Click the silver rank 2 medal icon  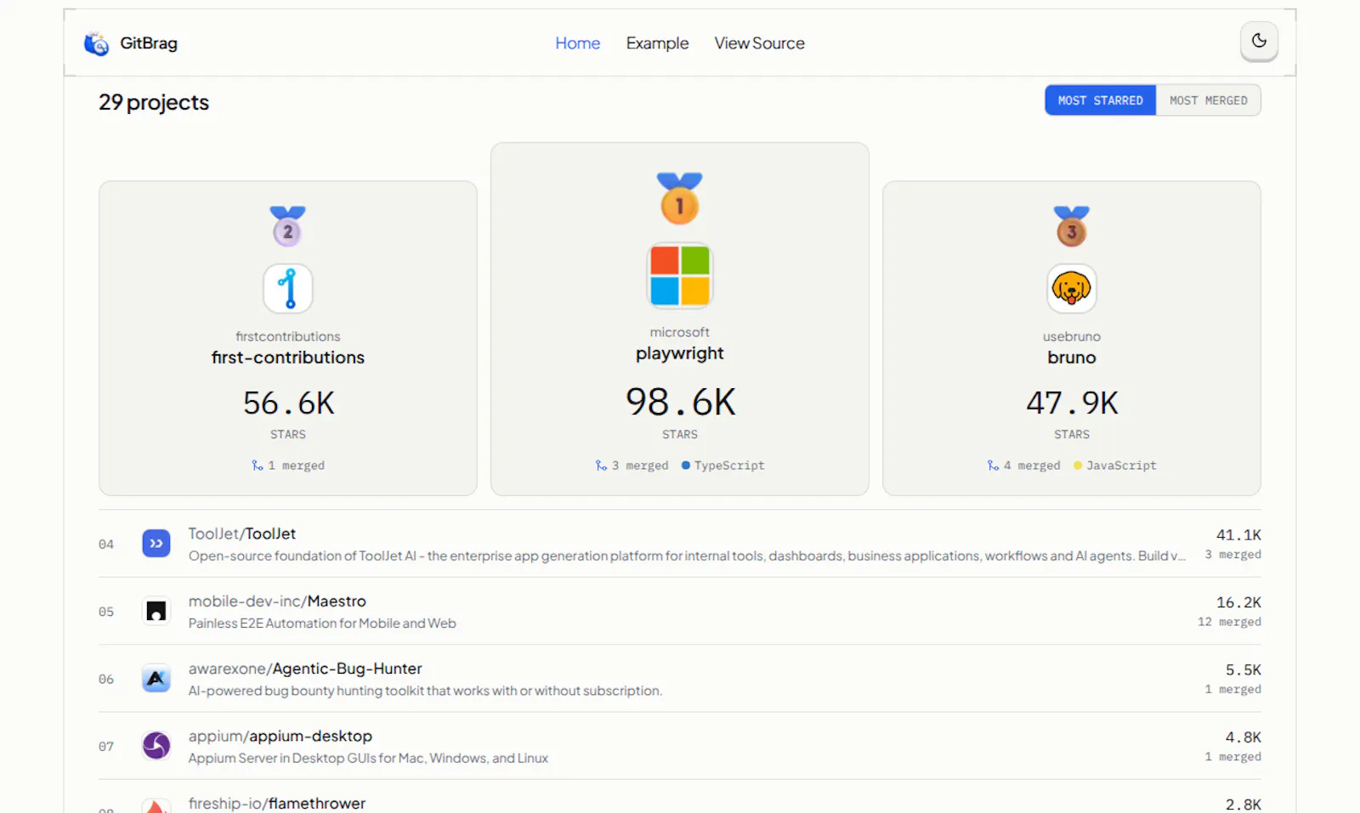287,226
